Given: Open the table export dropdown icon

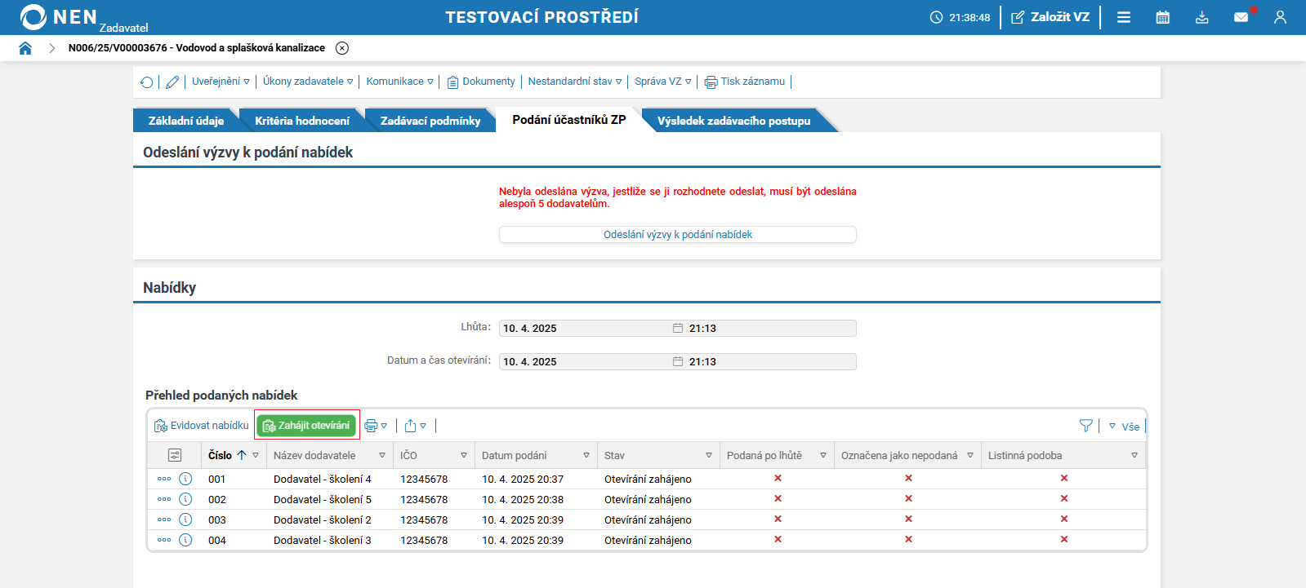Looking at the screenshot, I should pos(416,426).
